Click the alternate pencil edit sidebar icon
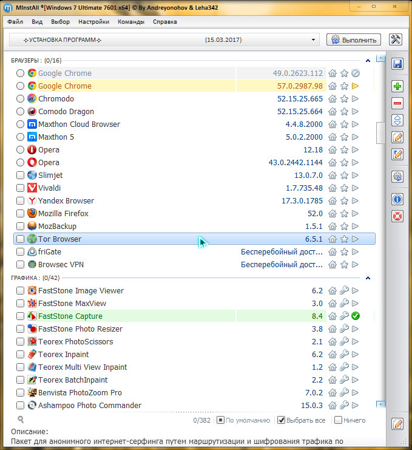Image resolution: width=412 pixels, height=450 pixels. 397,154
